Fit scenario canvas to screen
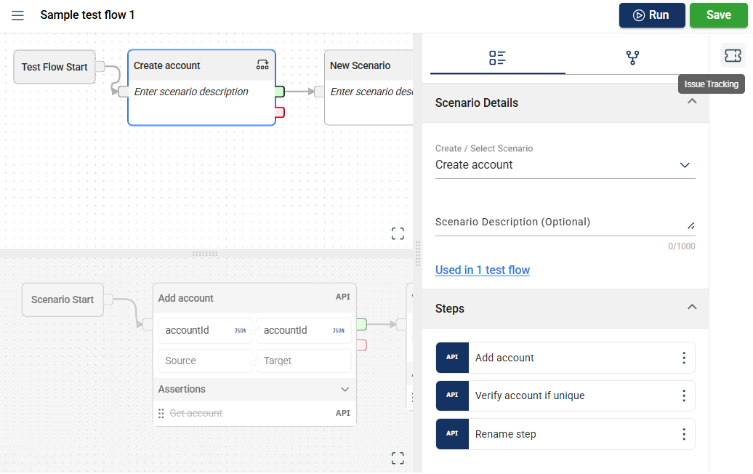This screenshot has height=474, width=753. click(398, 458)
